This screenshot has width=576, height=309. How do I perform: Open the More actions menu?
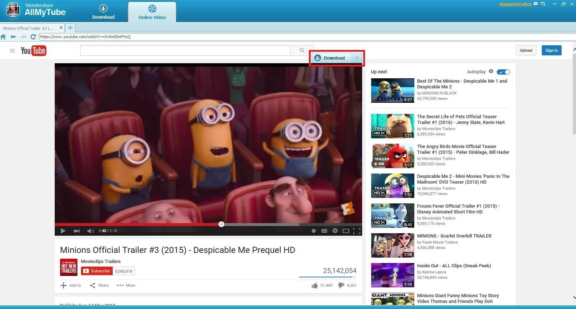click(126, 285)
